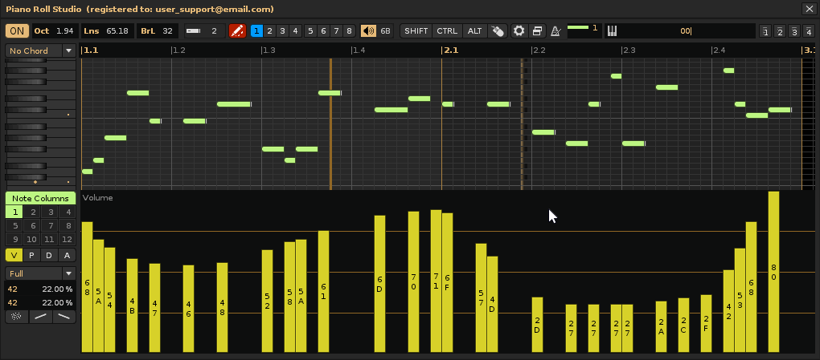Image resolution: width=820 pixels, height=360 pixels.
Task: Click the speaker audio preview icon
Action: point(368,31)
